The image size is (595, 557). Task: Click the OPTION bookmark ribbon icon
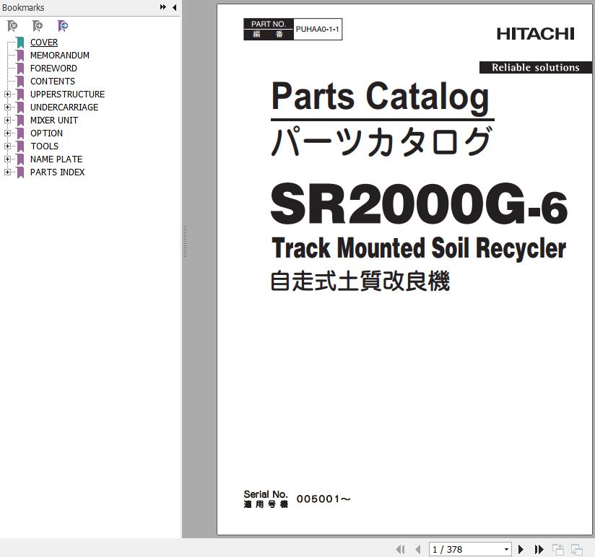[20, 133]
